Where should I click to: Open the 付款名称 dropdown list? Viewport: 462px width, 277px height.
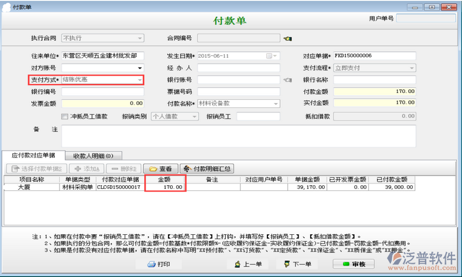[275, 103]
